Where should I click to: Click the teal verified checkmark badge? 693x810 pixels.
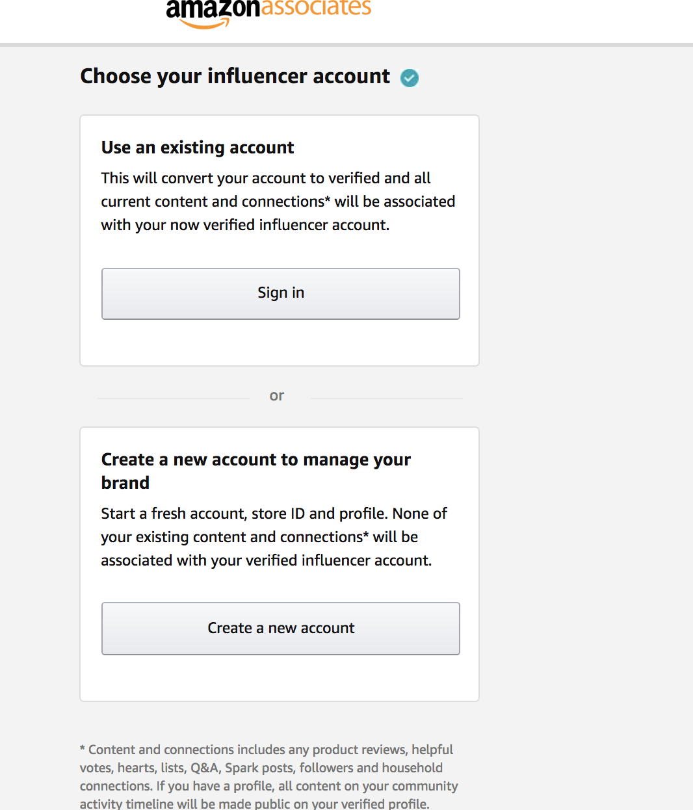click(x=410, y=78)
